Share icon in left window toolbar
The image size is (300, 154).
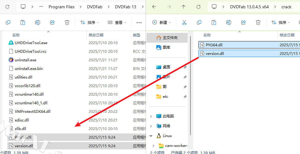tap(52, 22)
